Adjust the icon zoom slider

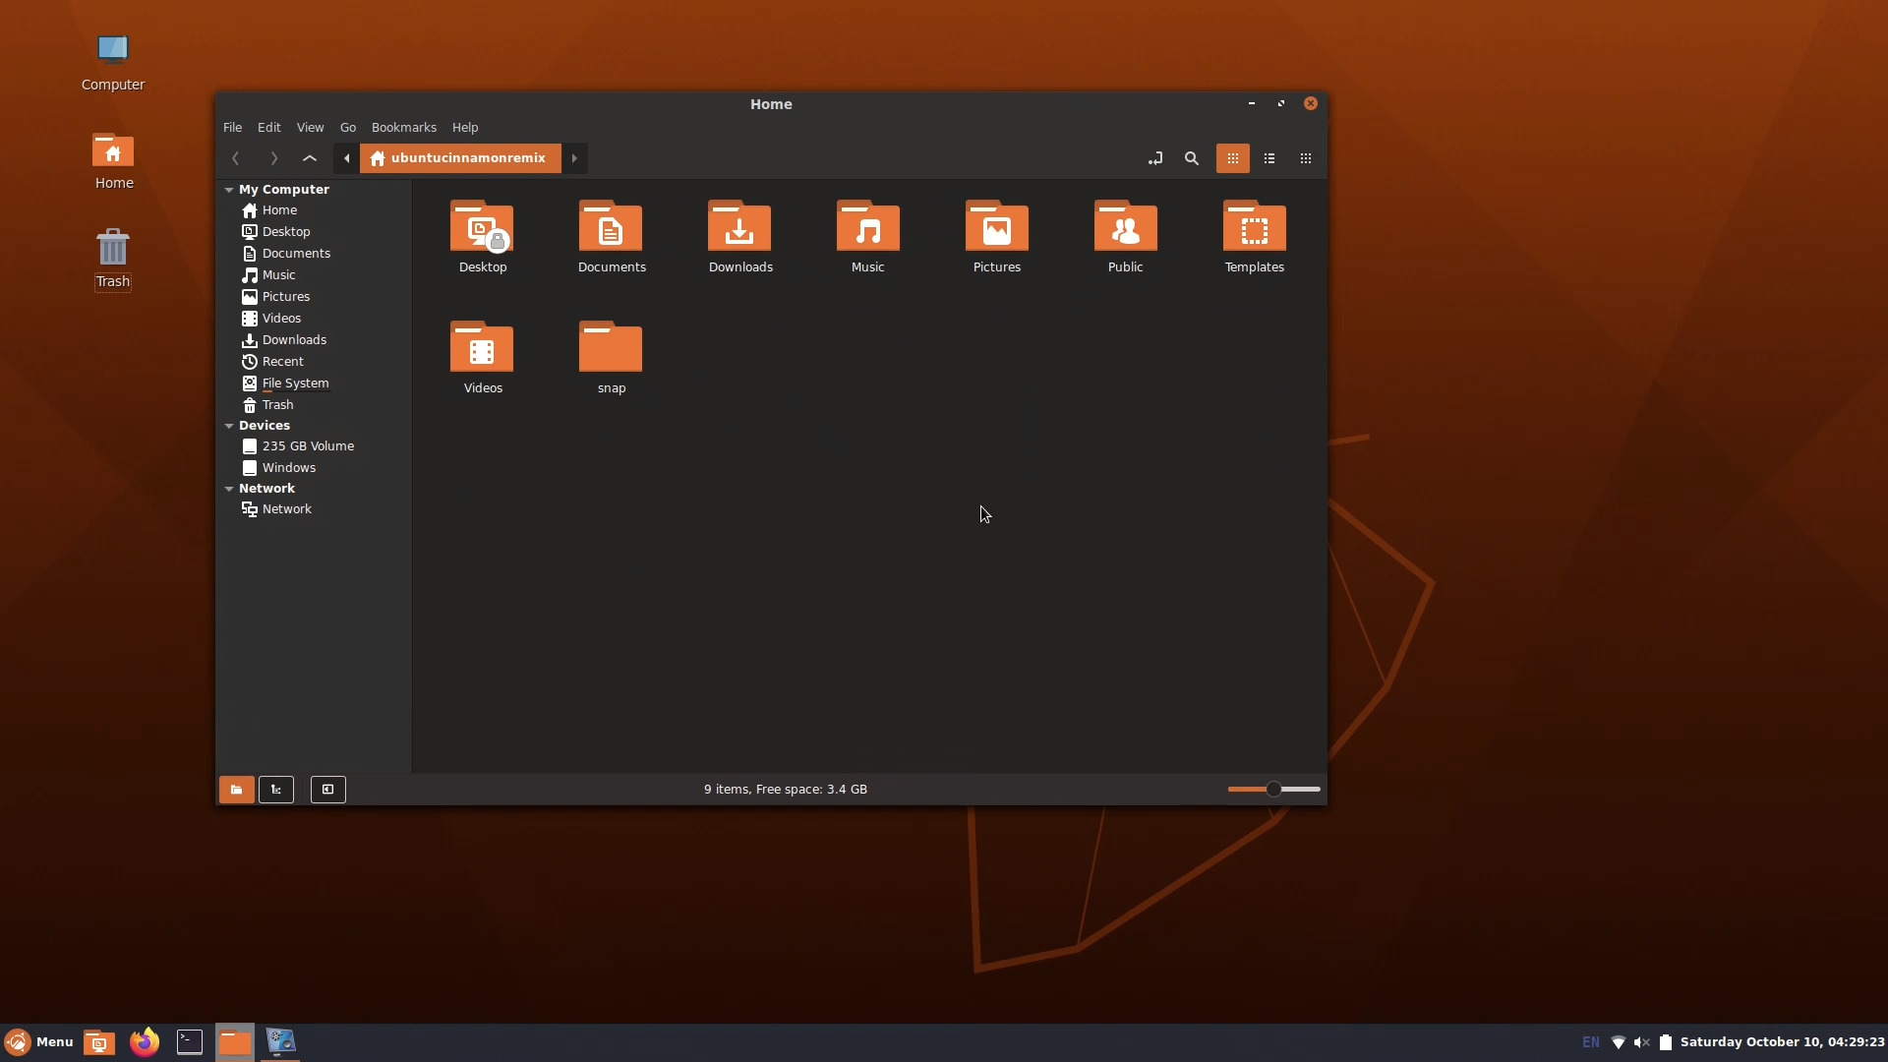[1271, 790]
